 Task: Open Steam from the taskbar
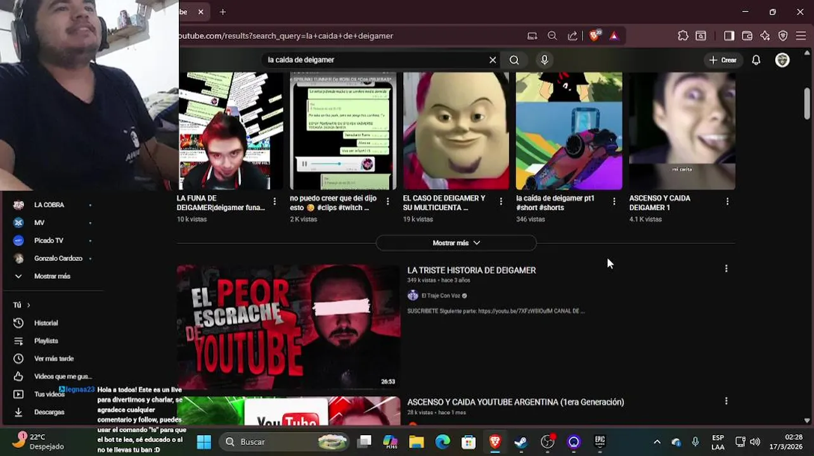point(520,441)
